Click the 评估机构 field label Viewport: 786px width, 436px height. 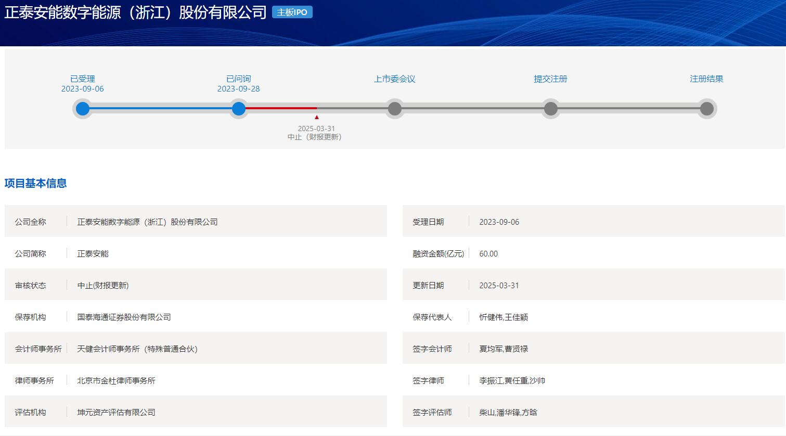click(31, 413)
